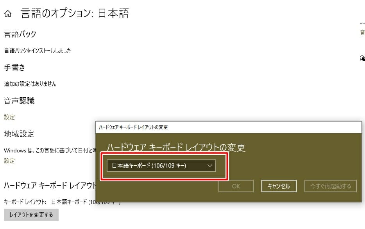
Task: Click the page title 言語のオプション: 日本語
Action: 75,13
